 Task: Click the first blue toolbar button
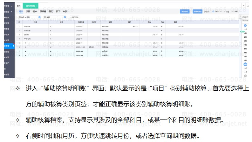[185, 11]
